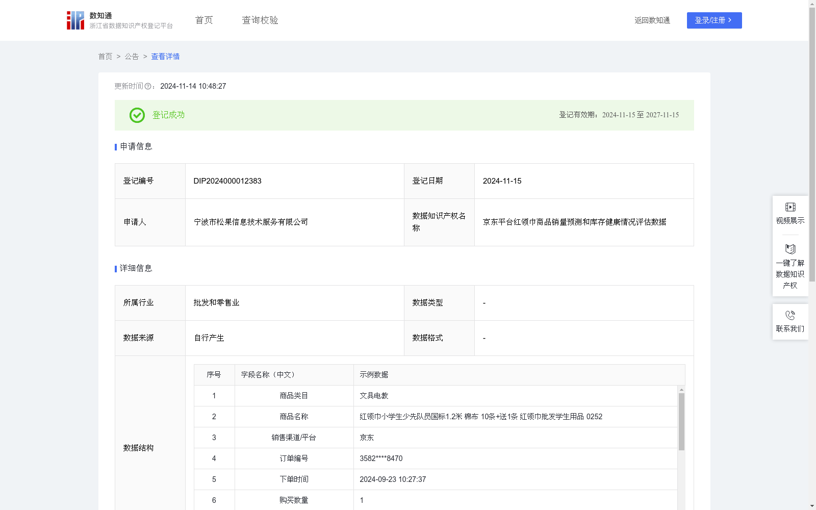Click the 购买数量 field row
This screenshot has width=816, height=510.
coord(436,500)
